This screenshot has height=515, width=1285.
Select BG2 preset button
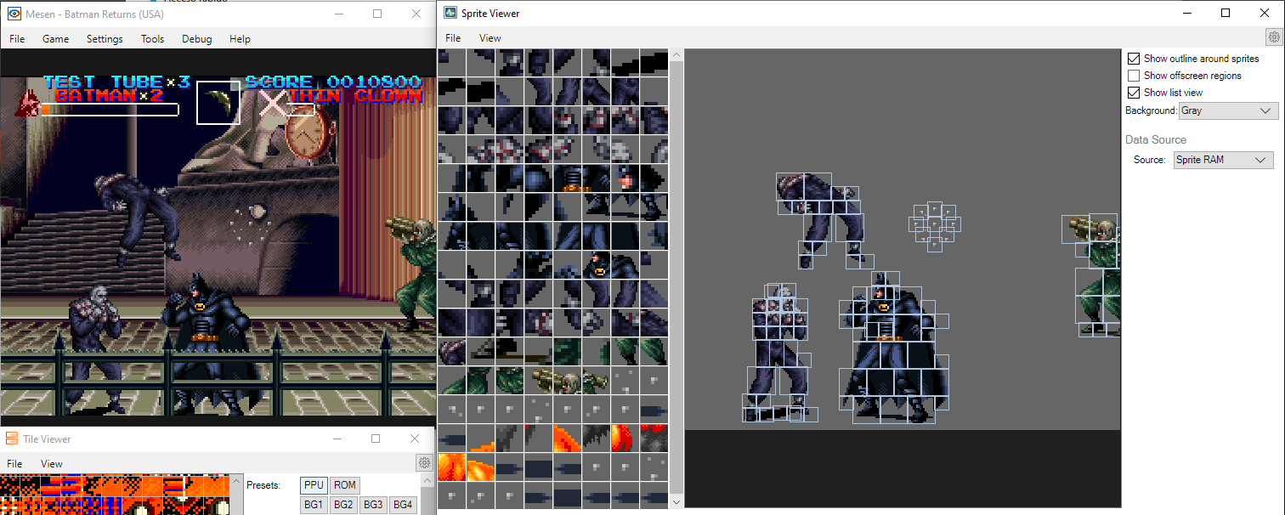[343, 505]
